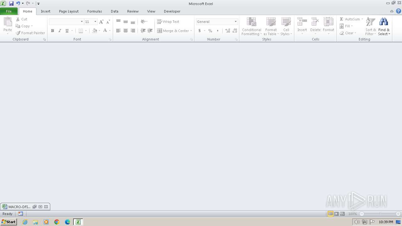The image size is (402, 226).
Task: Open Cell Styles gallery
Action: pos(286,26)
